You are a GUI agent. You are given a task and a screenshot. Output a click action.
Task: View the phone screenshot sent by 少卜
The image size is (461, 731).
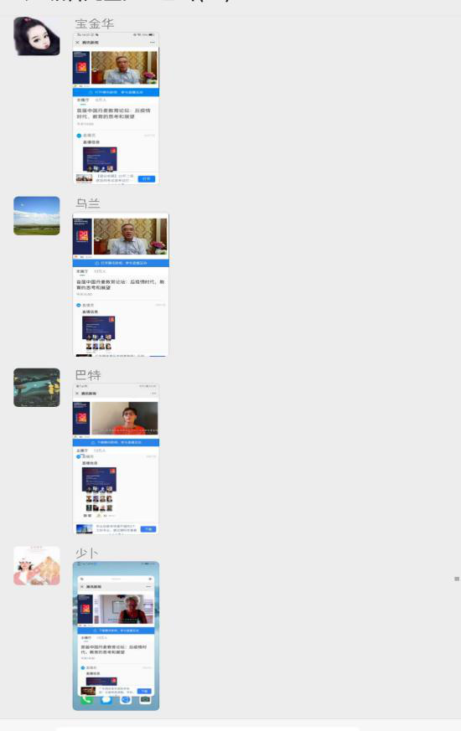click(116, 636)
